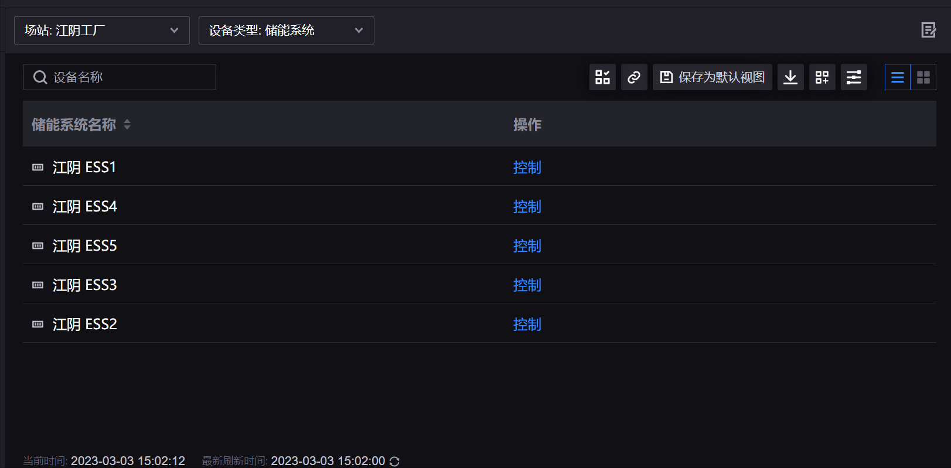Click the chain link icon button
This screenshot has height=468, width=951.
[634, 77]
